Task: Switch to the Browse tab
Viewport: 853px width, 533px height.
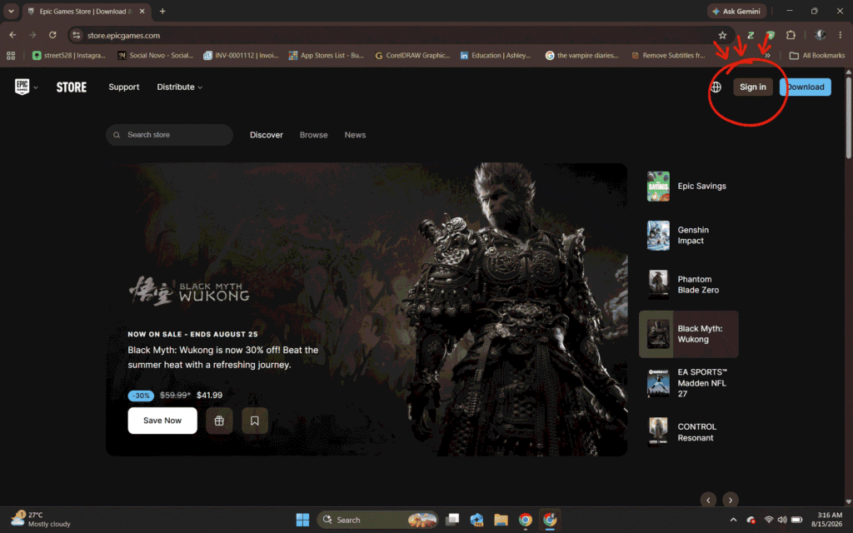Action: (x=313, y=135)
